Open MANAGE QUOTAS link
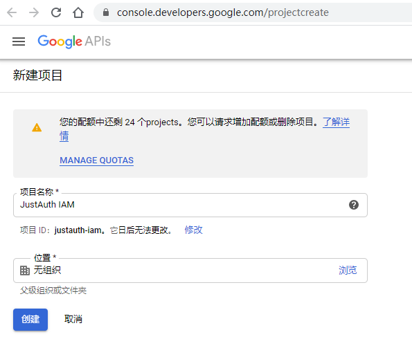412x348 pixels. click(x=97, y=161)
